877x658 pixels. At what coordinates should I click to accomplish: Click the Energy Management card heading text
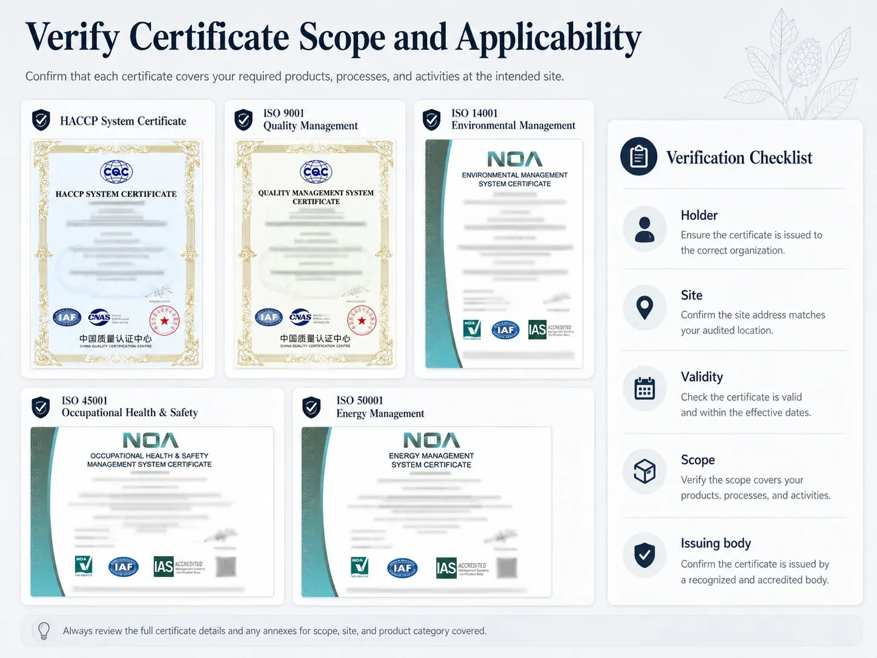380,413
